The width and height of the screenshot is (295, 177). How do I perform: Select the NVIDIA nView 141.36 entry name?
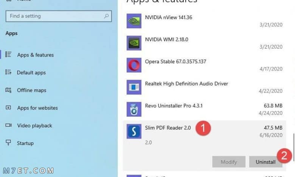click(169, 17)
